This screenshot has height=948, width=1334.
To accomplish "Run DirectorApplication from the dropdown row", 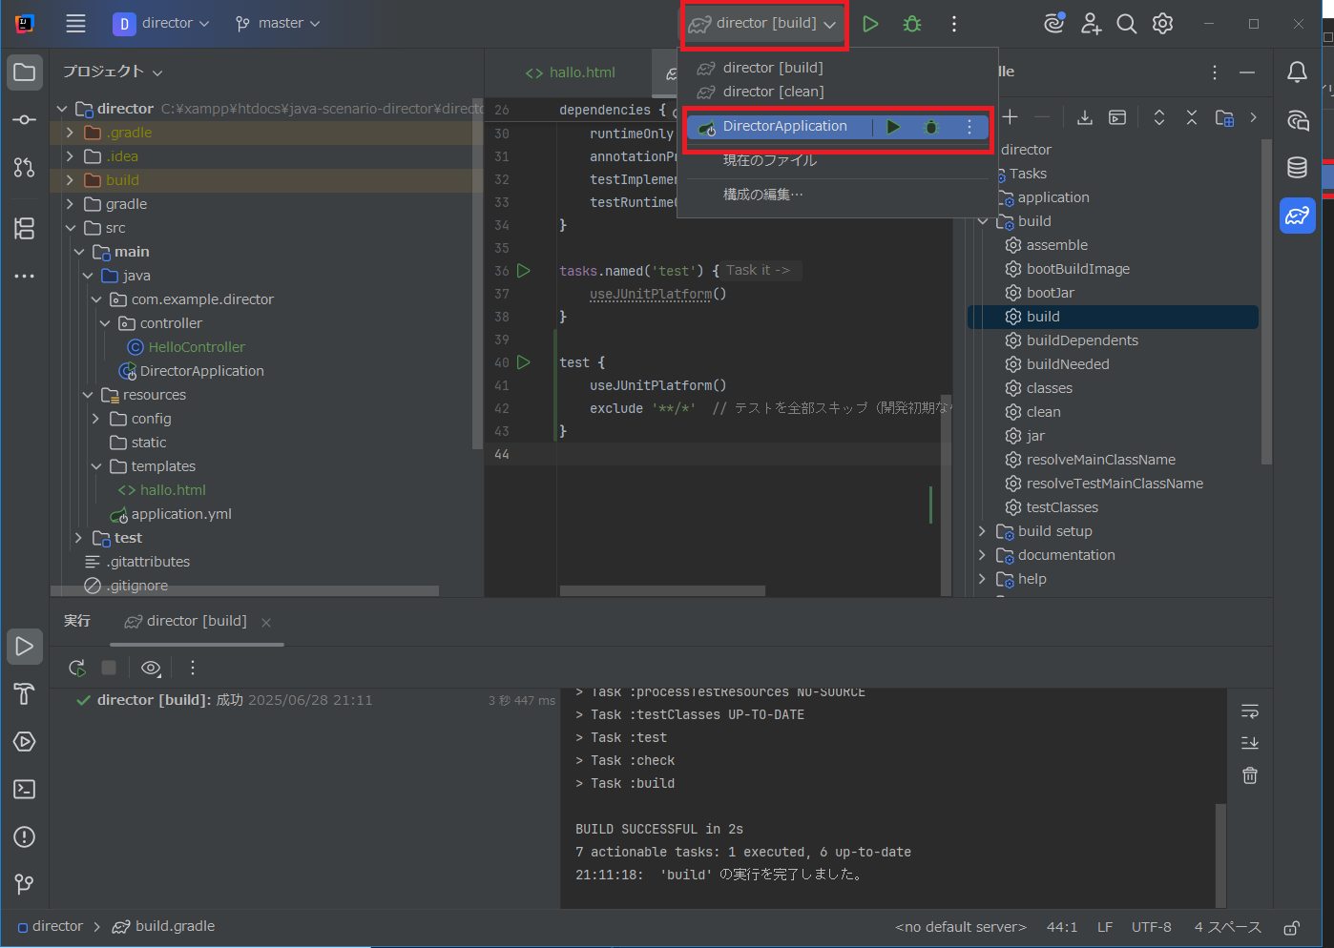I will point(893,127).
